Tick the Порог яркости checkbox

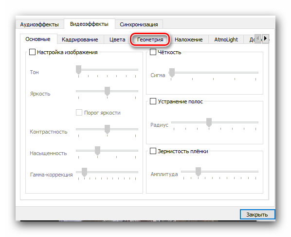coord(79,113)
